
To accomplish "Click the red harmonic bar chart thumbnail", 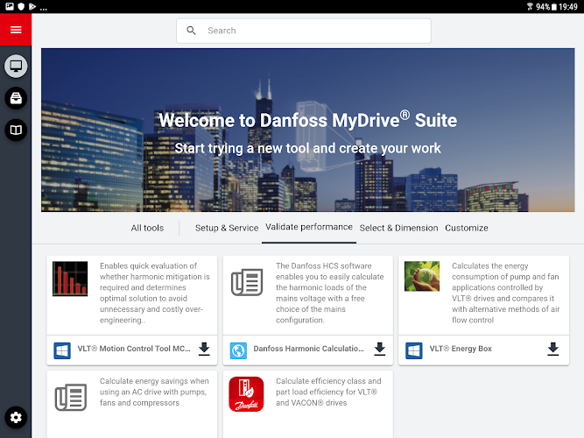I will click(x=70, y=279).
